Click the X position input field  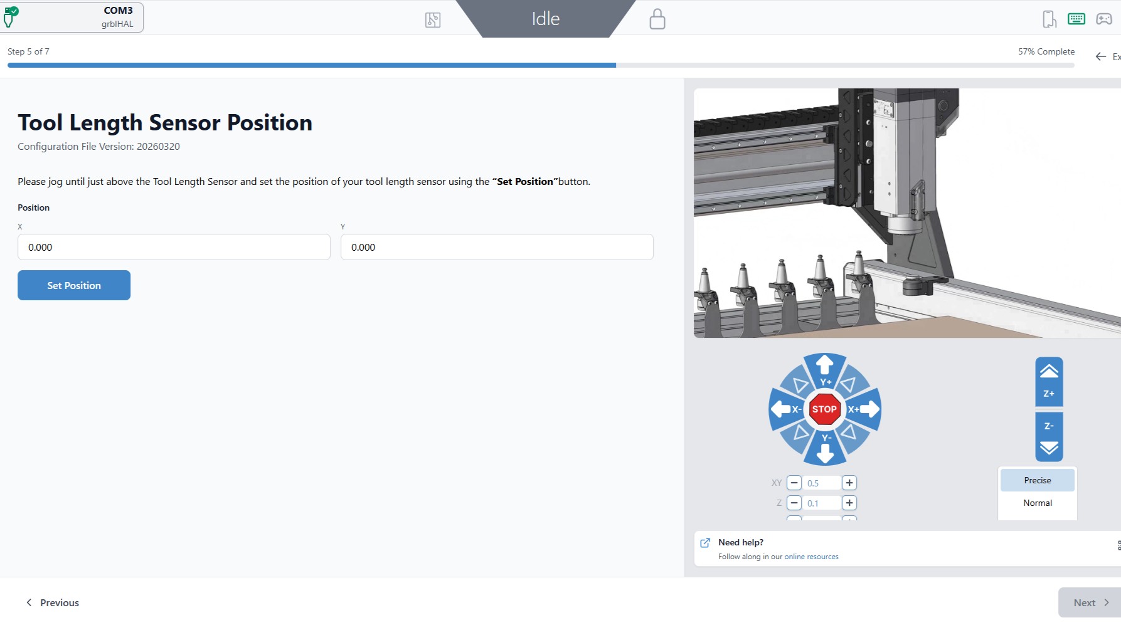174,247
